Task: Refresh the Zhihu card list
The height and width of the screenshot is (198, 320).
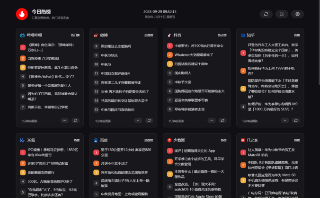Action: point(296,120)
